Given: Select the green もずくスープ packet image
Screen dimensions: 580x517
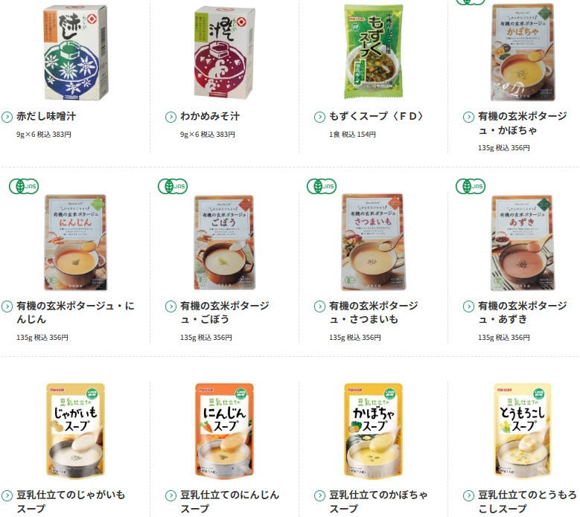Looking at the screenshot, I should [x=373, y=51].
